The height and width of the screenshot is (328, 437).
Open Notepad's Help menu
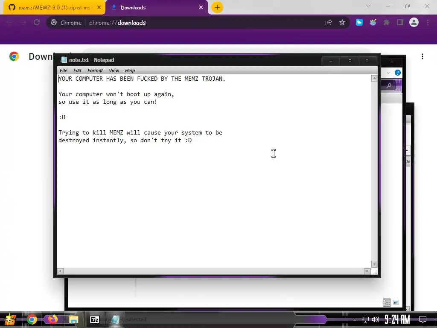pos(130,70)
